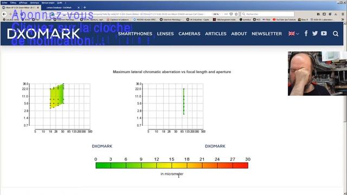
Task: Open the YouTube bookmark in bookmarks bar
Action: pyautogui.click(x=284, y=19)
